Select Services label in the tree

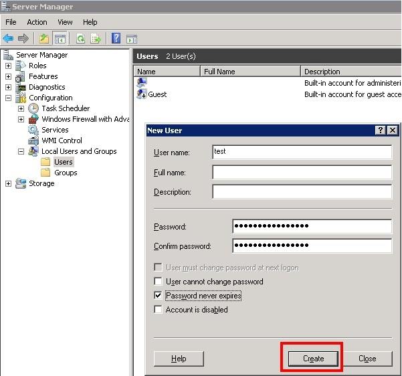pyautogui.click(x=55, y=130)
